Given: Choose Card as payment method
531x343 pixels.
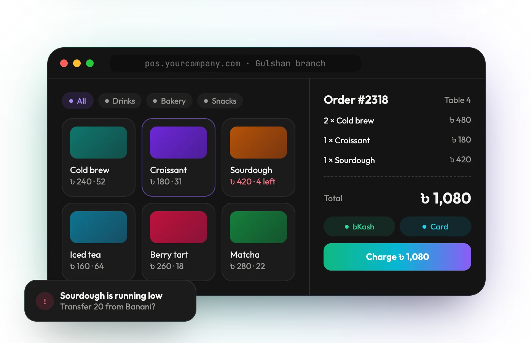Looking at the screenshot, I should 435,227.
